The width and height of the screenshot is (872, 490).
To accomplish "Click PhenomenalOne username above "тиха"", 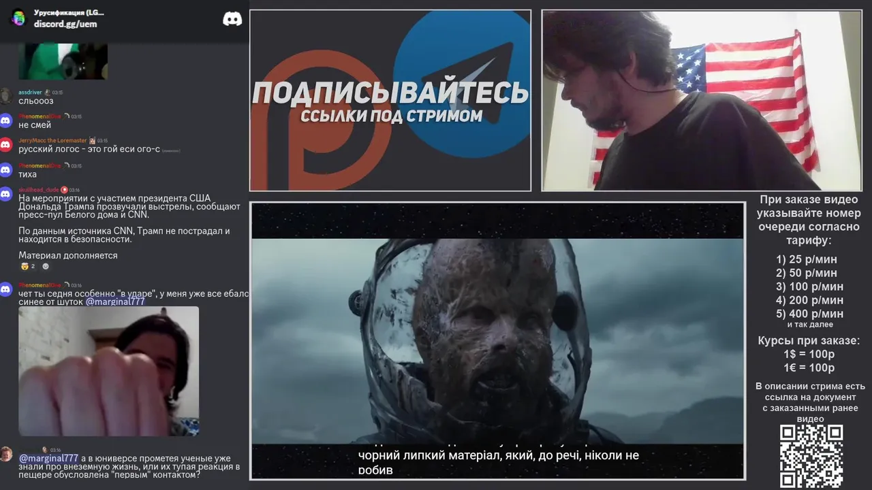I will (40, 165).
